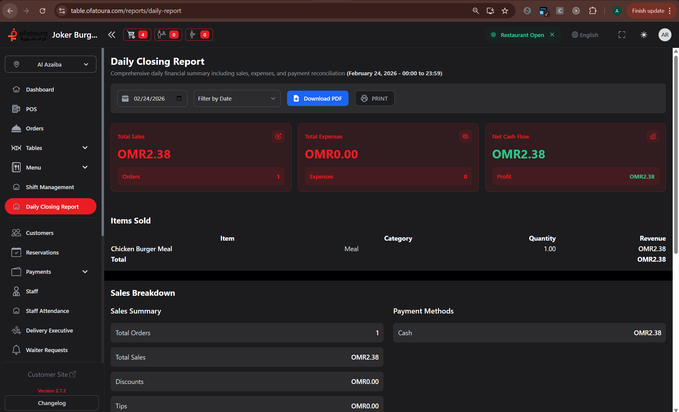The height and width of the screenshot is (412, 679).
Task: Open the AR user avatar menu
Action: (665, 35)
